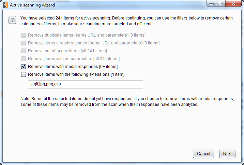Click the Note paragraph about missing responses
The image size is (244, 165).
click(x=127, y=102)
